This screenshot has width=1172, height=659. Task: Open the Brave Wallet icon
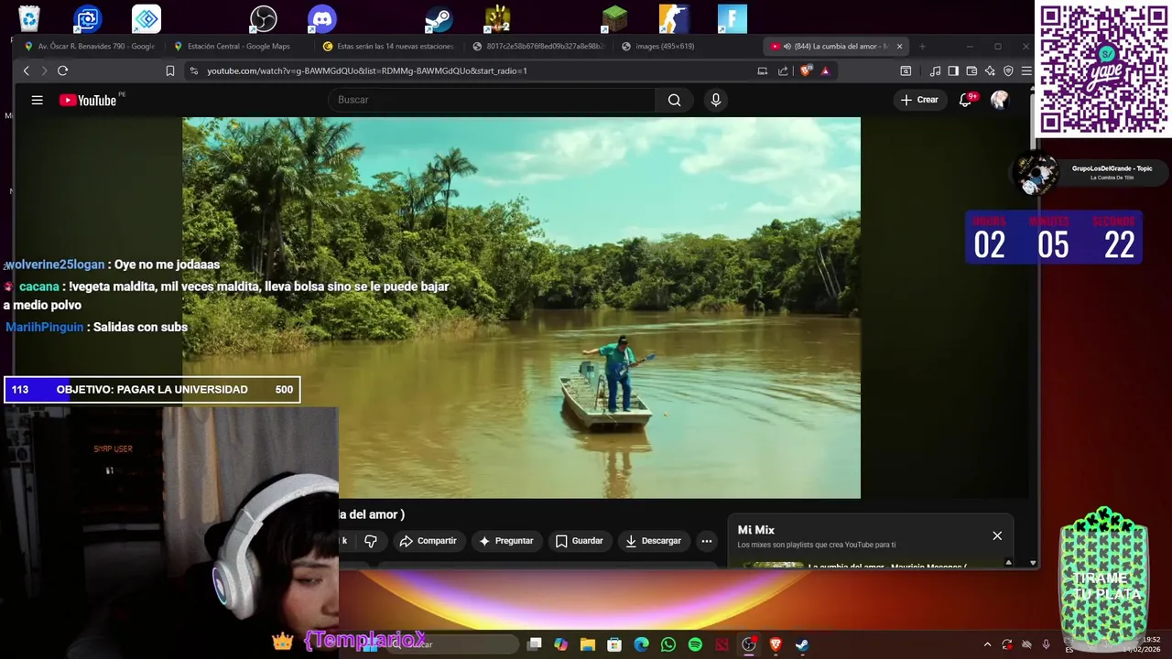pyautogui.click(x=971, y=70)
